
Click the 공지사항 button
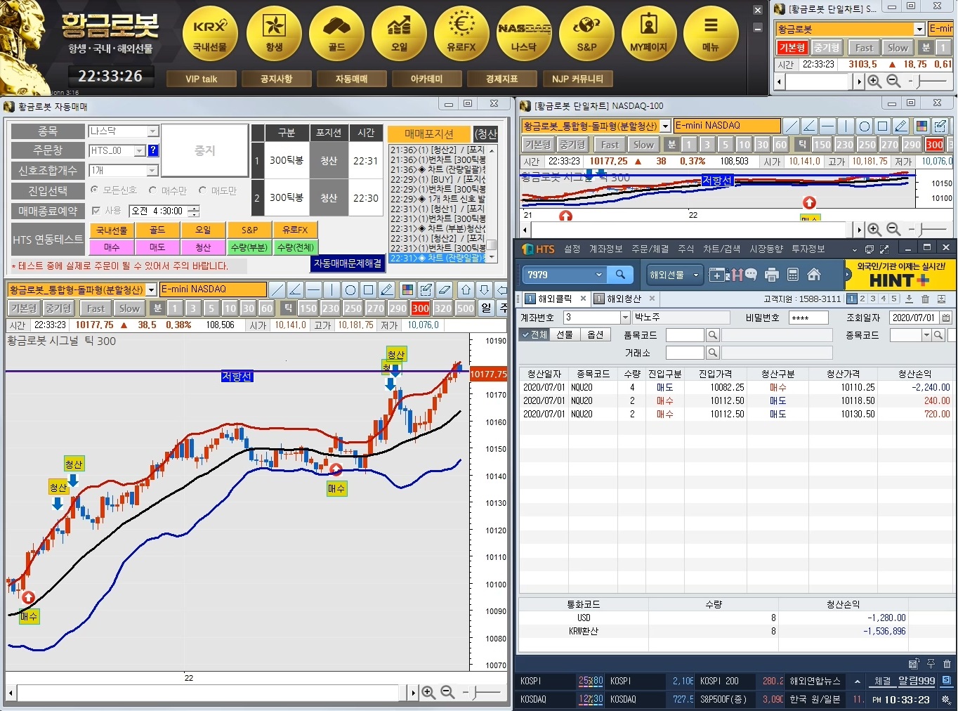[276, 79]
